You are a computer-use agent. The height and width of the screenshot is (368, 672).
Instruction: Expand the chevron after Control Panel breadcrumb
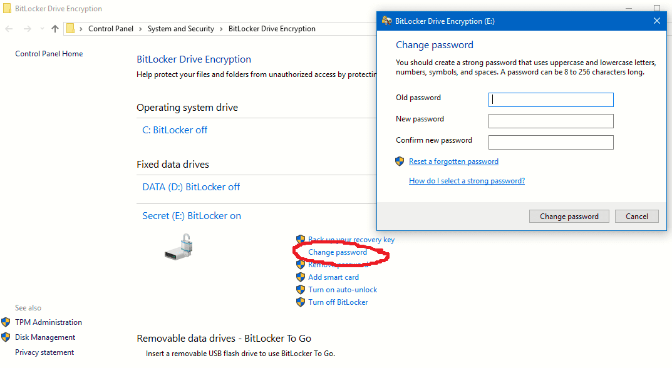point(140,29)
